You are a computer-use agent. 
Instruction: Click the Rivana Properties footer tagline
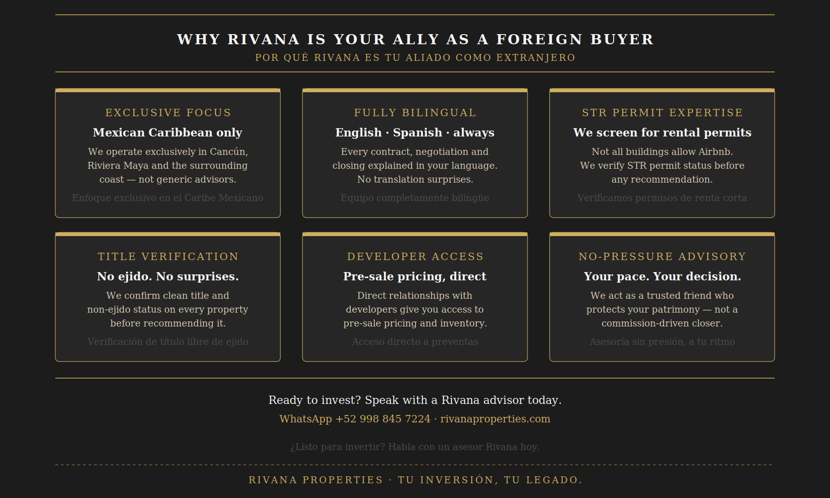(415, 480)
